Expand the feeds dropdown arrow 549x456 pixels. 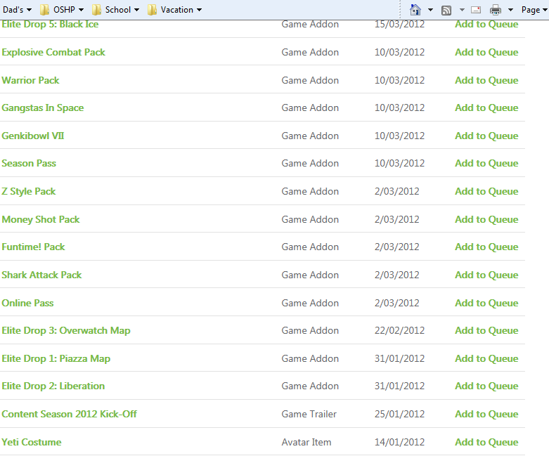[x=462, y=10]
